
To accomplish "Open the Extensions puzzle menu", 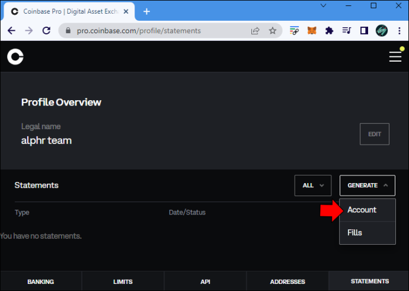I will coord(329,31).
